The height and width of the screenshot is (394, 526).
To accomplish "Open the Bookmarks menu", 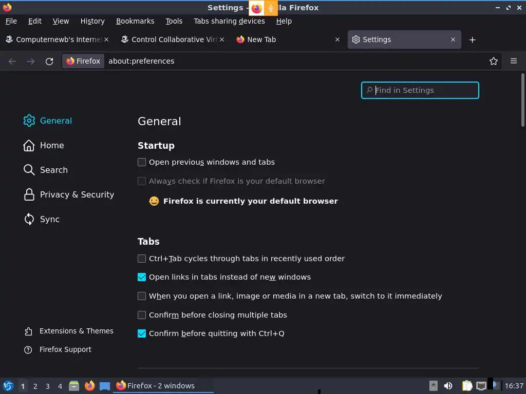I will [135, 21].
